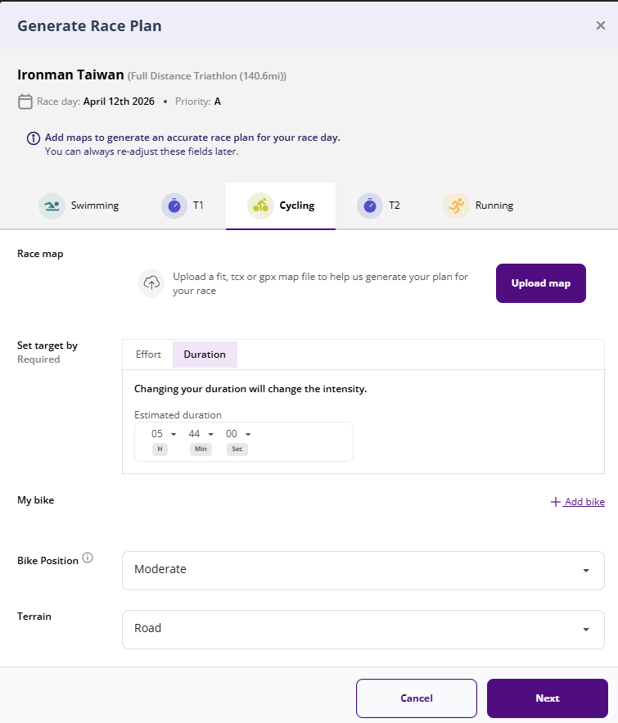Select the Duration target option
618x723 pixels.
pos(205,355)
